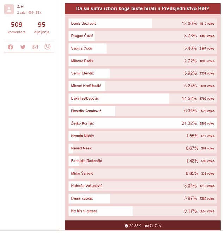Image resolution: width=223 pixels, height=233 pixels.
Task: Select the Ne bih ni glasao option
Action: pos(143,211)
